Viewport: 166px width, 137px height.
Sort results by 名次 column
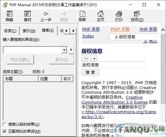point(67,79)
